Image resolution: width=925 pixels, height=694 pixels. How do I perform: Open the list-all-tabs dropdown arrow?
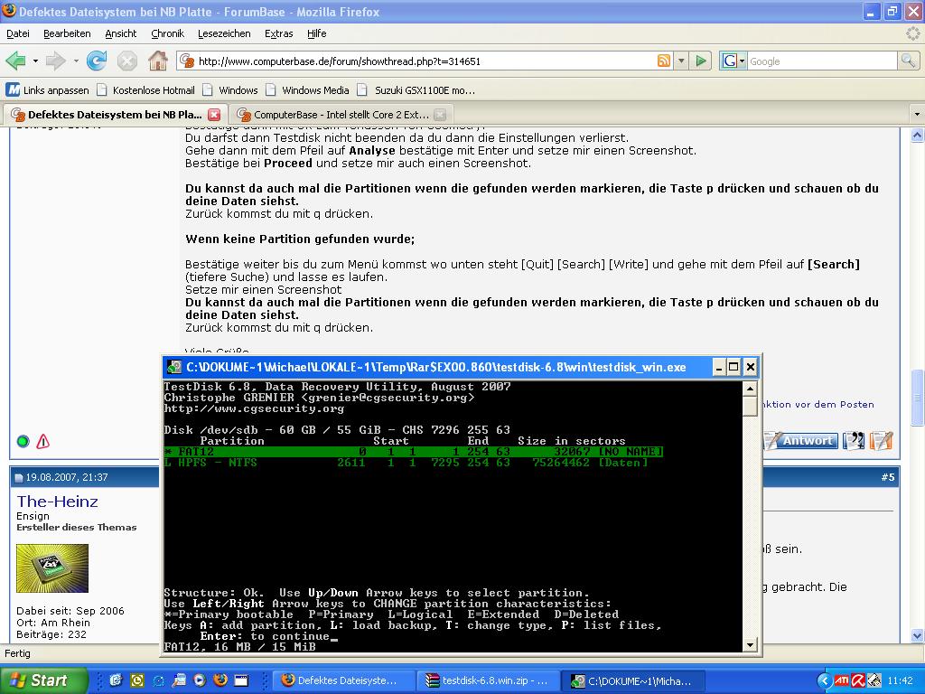click(x=916, y=114)
